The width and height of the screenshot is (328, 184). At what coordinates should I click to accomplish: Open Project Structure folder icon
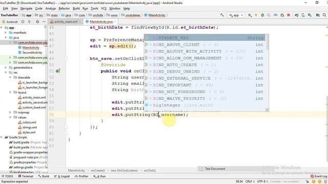[318, 15]
